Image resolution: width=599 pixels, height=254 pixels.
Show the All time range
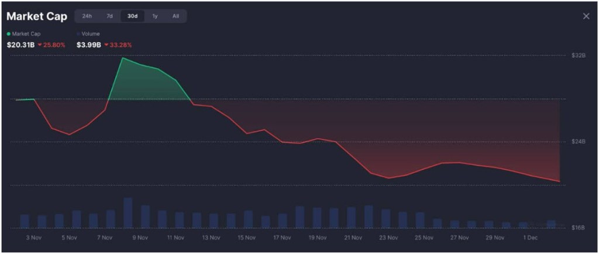pyautogui.click(x=175, y=16)
